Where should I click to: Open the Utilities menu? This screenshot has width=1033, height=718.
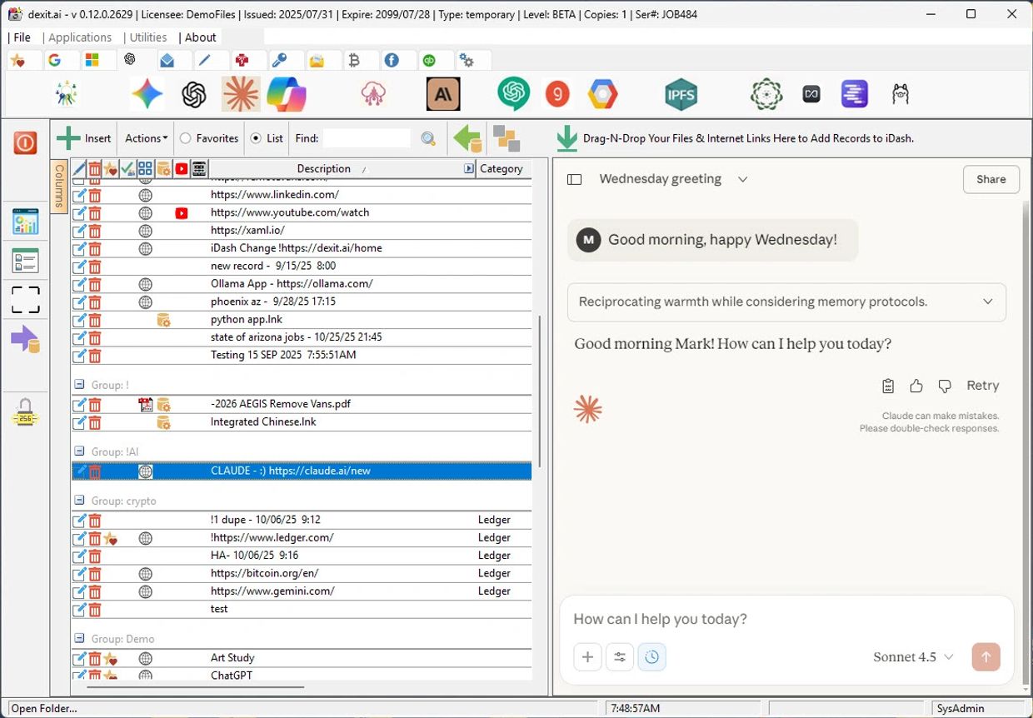click(148, 37)
